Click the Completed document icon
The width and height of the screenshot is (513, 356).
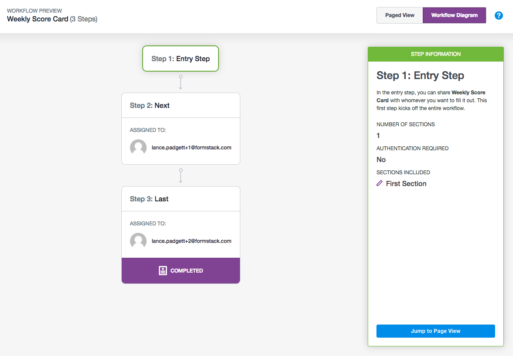[163, 271]
